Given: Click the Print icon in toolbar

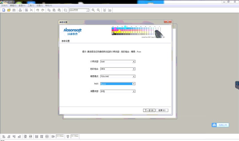Looking at the screenshot, I should pyautogui.click(x=20, y=10).
